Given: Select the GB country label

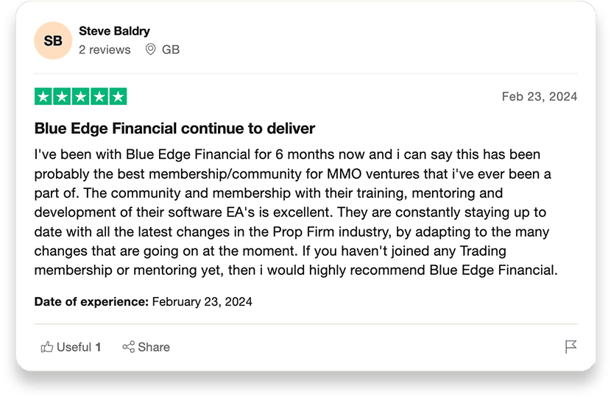Looking at the screenshot, I should (x=171, y=50).
